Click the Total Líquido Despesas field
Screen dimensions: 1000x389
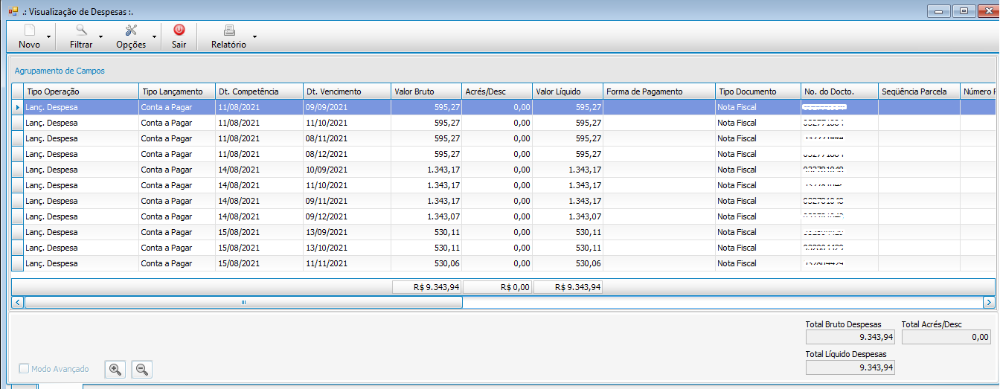pyautogui.click(x=850, y=367)
